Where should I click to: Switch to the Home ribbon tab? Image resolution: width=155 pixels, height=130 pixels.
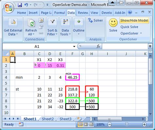[22, 13]
